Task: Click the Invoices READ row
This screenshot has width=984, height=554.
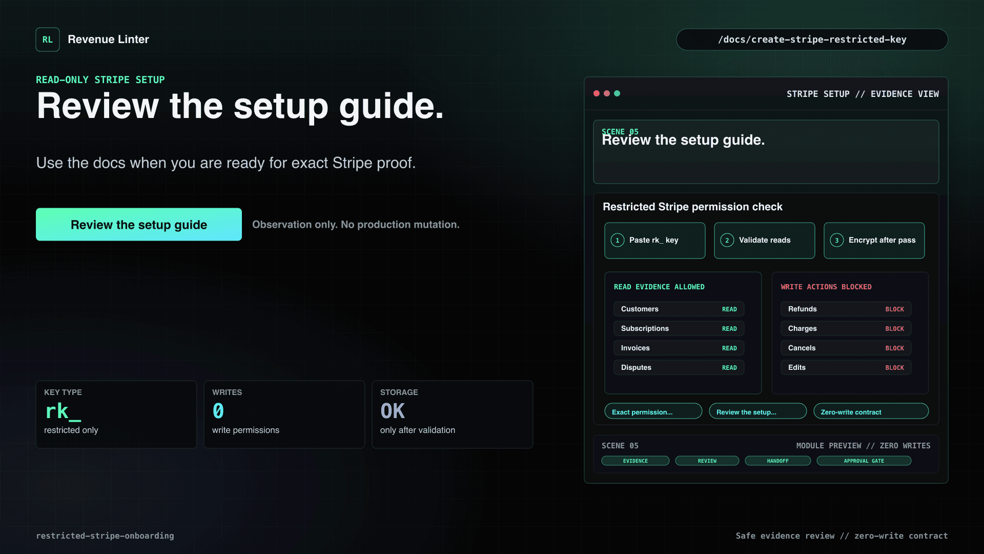Action: 679,348
